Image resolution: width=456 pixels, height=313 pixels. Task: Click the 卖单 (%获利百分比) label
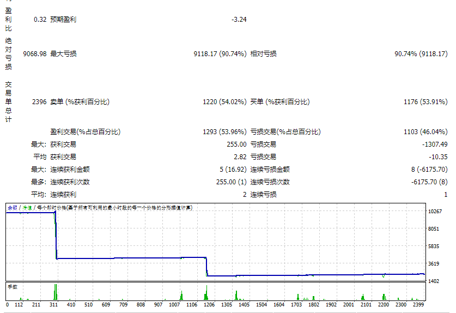pyautogui.click(x=80, y=102)
